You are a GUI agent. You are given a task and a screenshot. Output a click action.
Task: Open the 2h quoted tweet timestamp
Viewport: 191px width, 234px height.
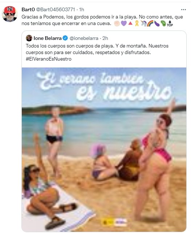[105, 38]
